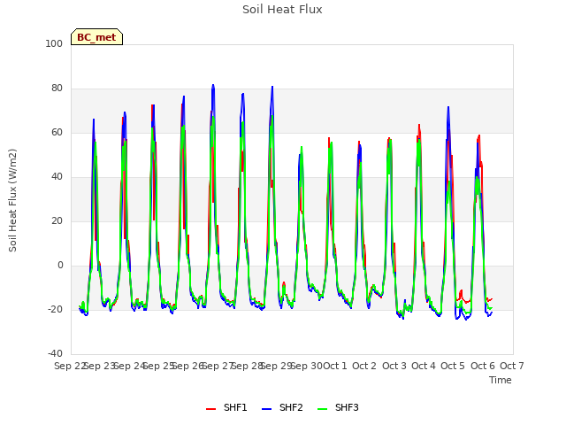Select the Soil Heat Flux chart title
This screenshot has width=566, height=425.
pyautogui.click(x=282, y=10)
